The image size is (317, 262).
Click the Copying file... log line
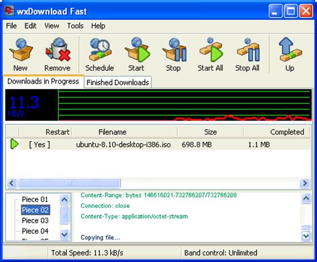point(100,237)
